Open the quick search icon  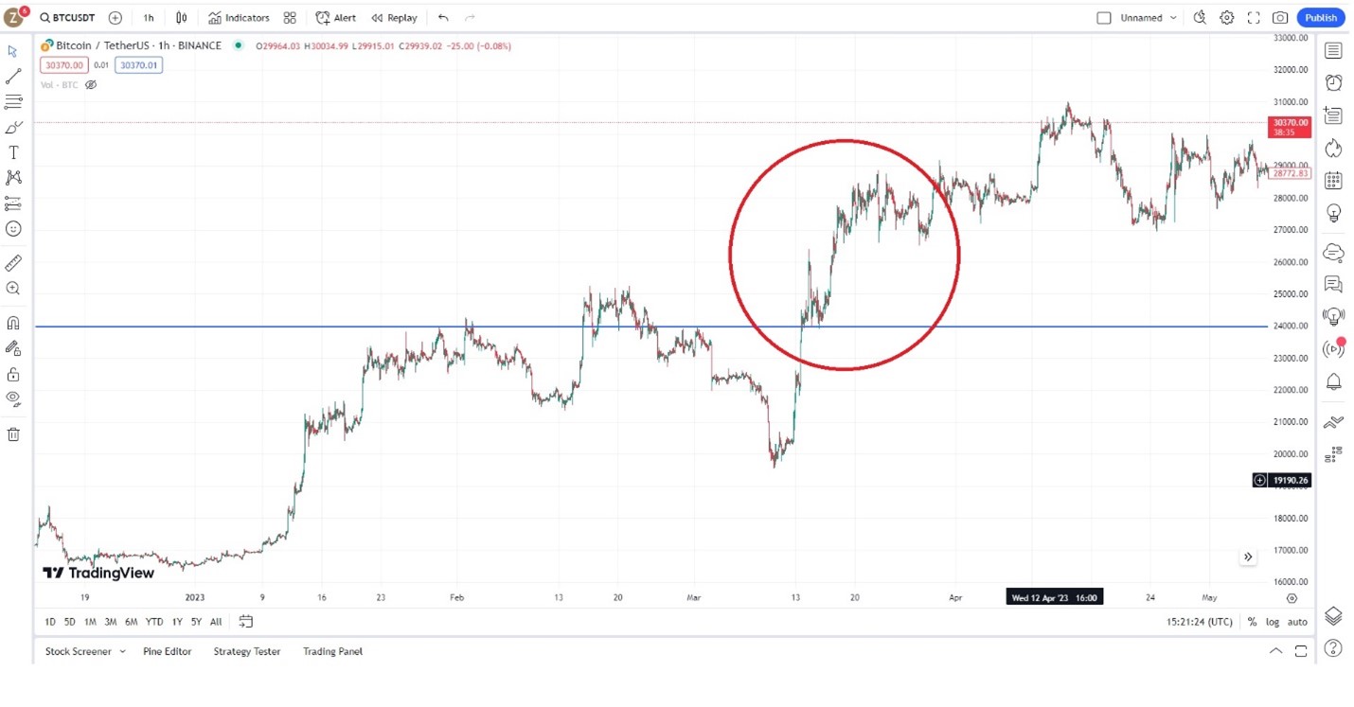point(1200,18)
